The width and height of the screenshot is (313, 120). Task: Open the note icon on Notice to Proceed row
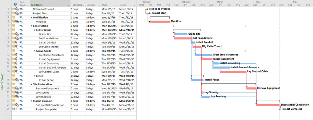tap(13, 9)
